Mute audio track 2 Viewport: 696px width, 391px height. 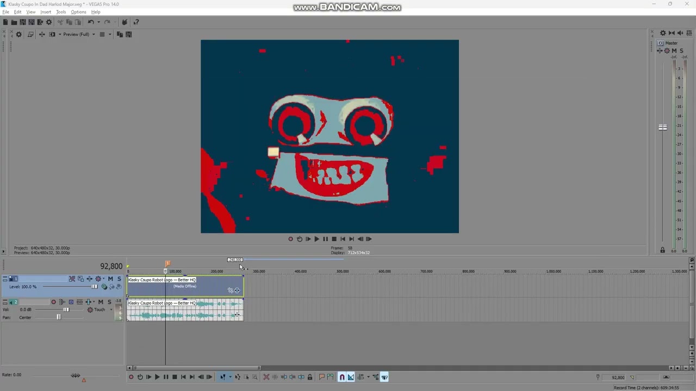(101, 302)
